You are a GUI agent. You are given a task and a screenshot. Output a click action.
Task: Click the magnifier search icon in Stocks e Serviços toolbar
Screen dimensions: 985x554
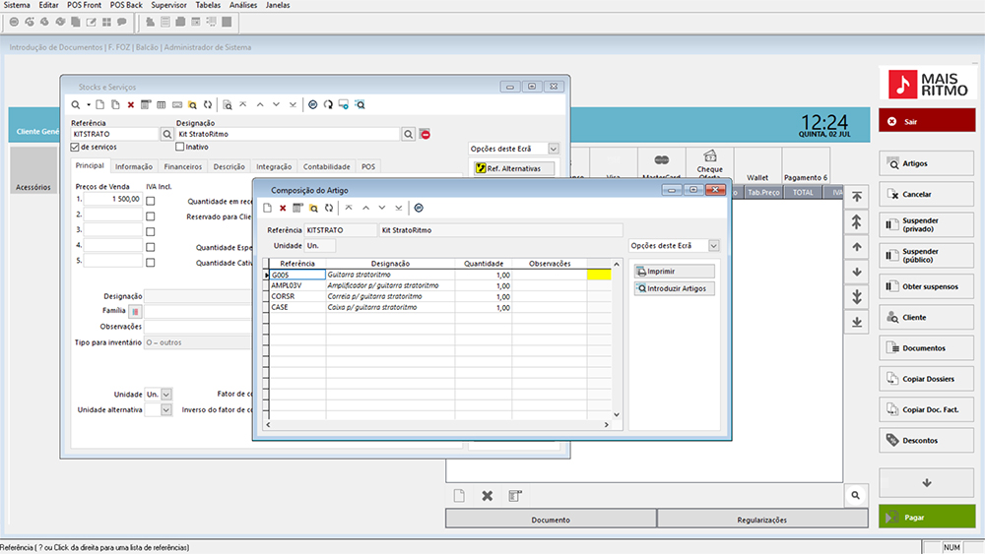click(76, 104)
